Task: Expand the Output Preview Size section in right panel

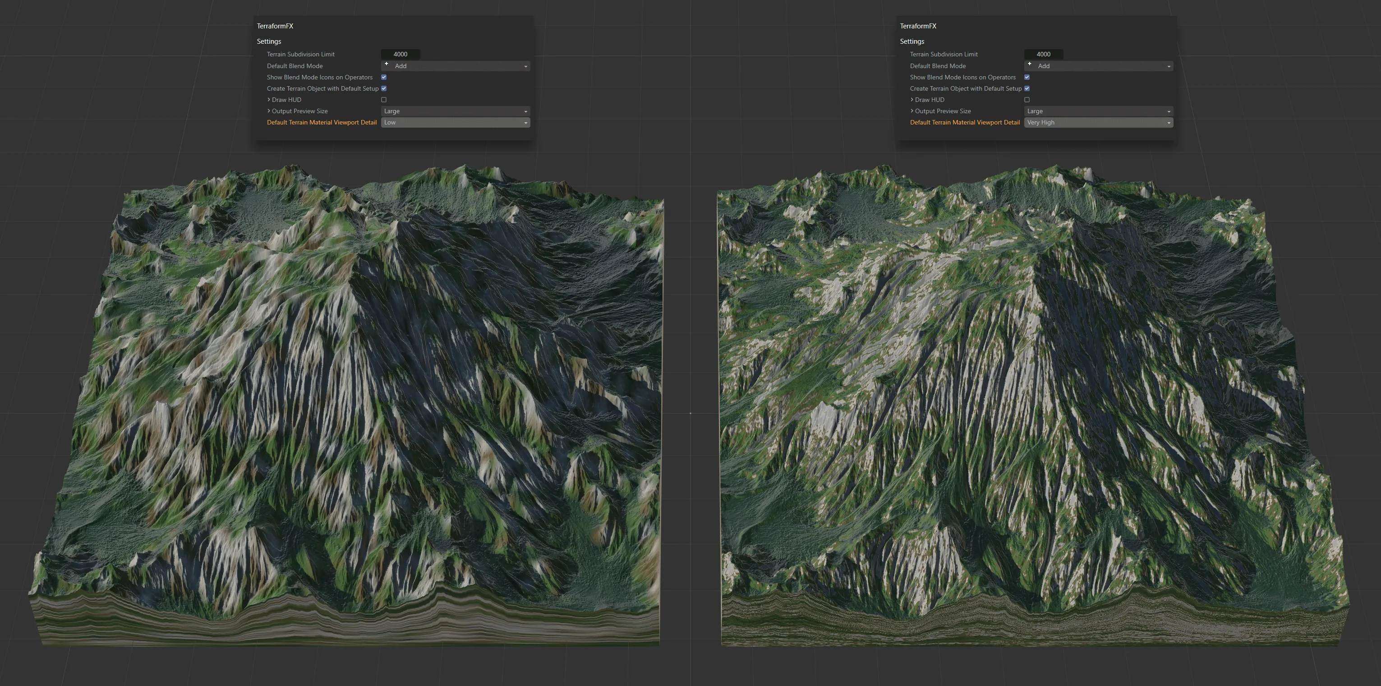Action: coord(912,111)
